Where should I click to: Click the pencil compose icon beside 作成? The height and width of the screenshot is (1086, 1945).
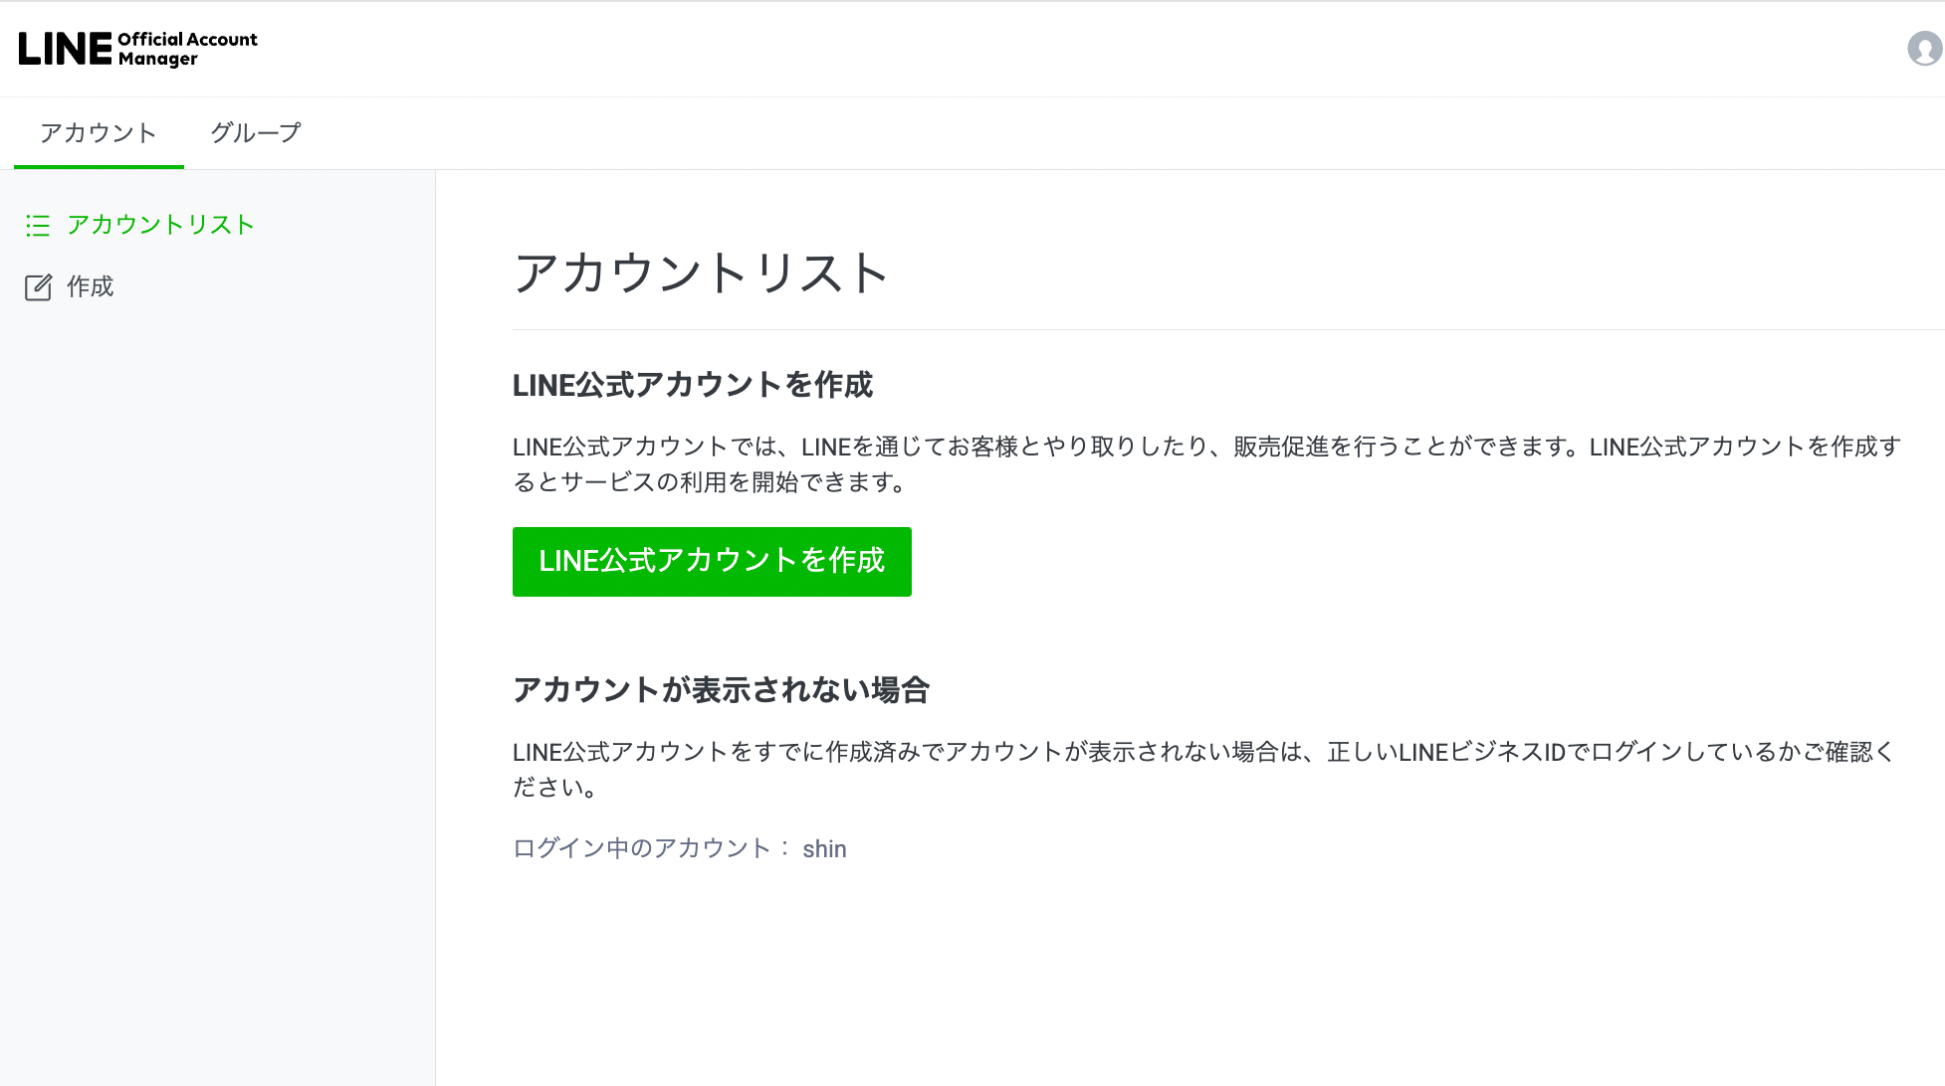[x=38, y=287]
